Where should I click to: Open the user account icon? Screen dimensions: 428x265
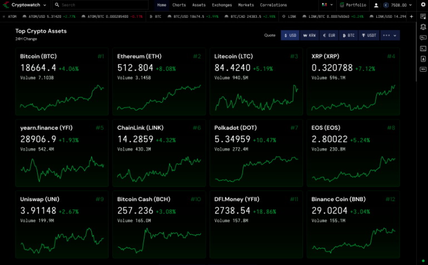pyautogui.click(x=376, y=5)
